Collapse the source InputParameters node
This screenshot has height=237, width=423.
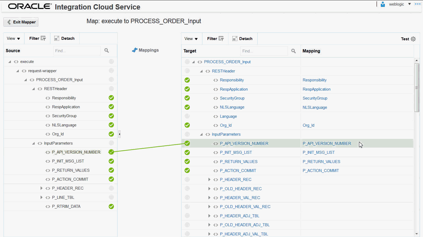pyautogui.click(x=34, y=143)
